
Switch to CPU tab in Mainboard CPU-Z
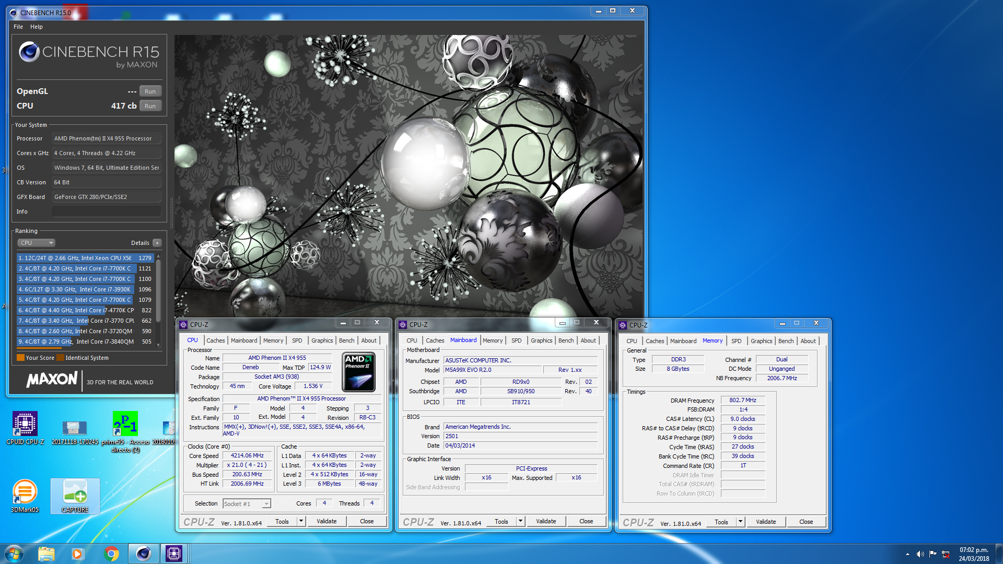(x=412, y=340)
